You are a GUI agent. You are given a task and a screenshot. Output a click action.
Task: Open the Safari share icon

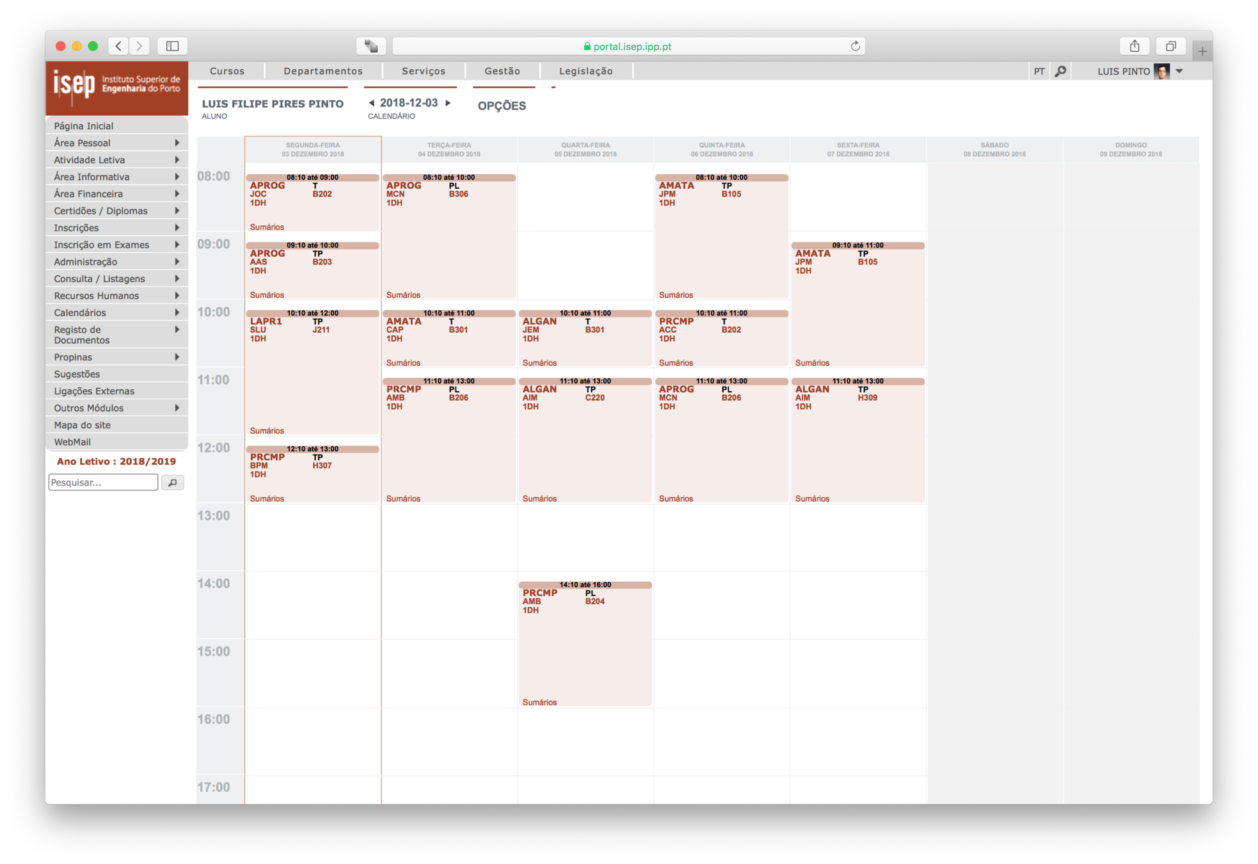coord(1135,46)
